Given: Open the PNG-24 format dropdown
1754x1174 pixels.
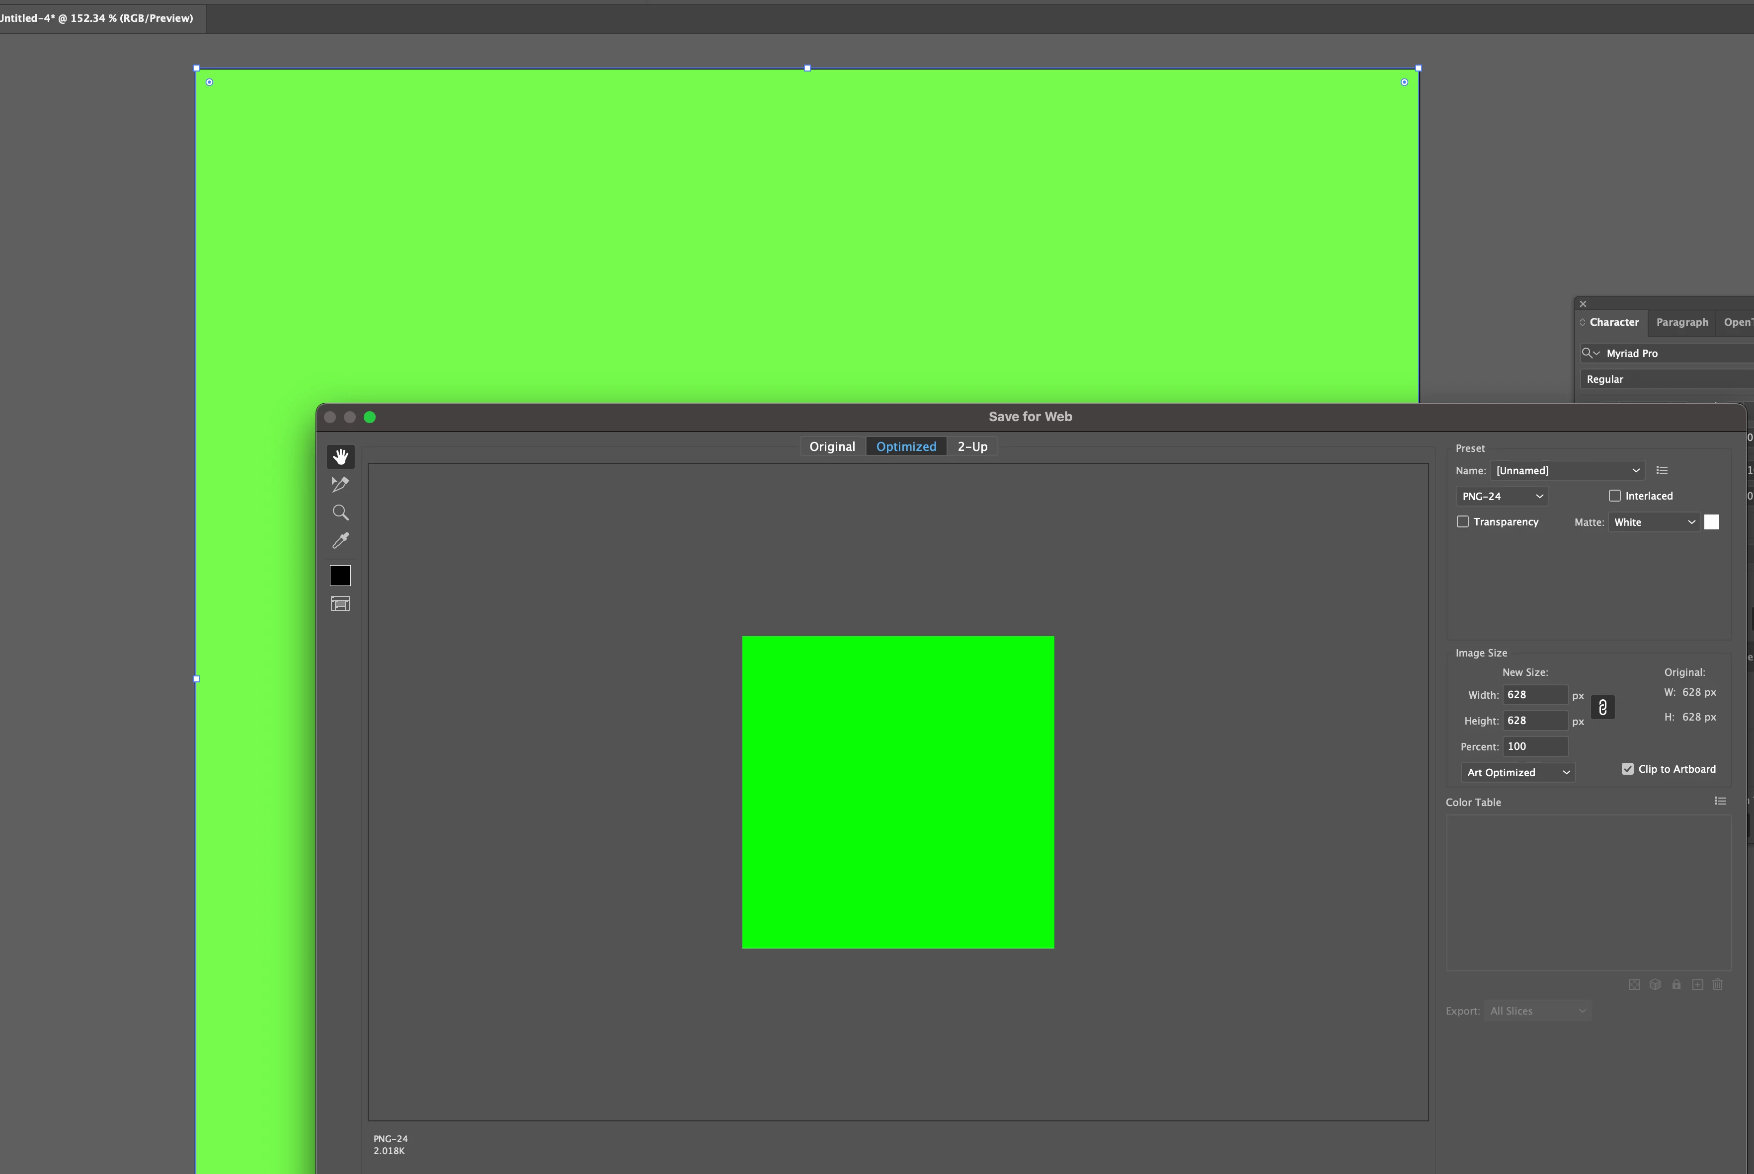Looking at the screenshot, I should point(1502,497).
